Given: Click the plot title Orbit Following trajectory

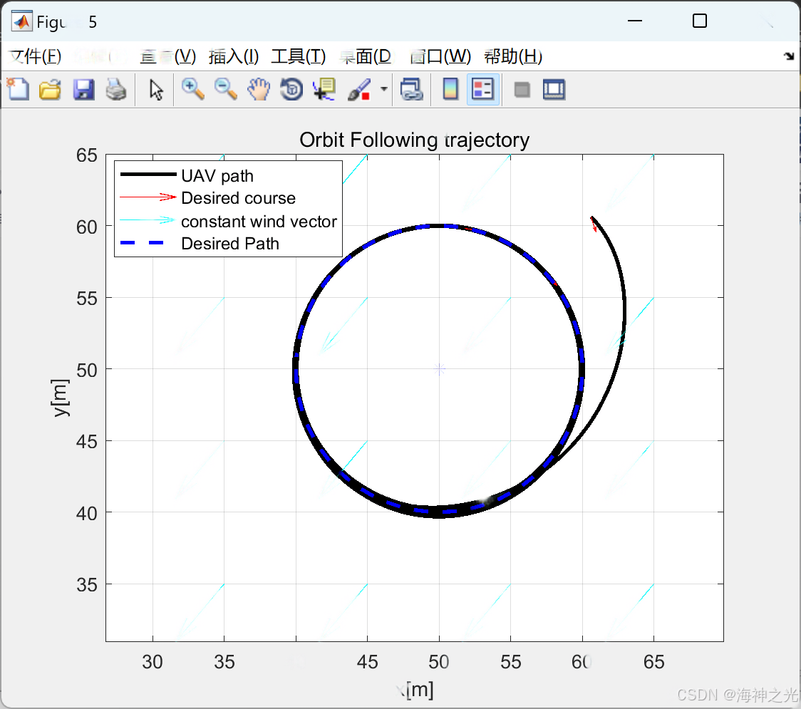Looking at the screenshot, I should pos(414,140).
